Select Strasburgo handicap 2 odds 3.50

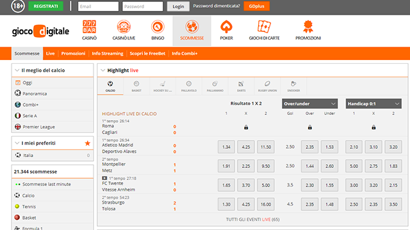(x=393, y=204)
